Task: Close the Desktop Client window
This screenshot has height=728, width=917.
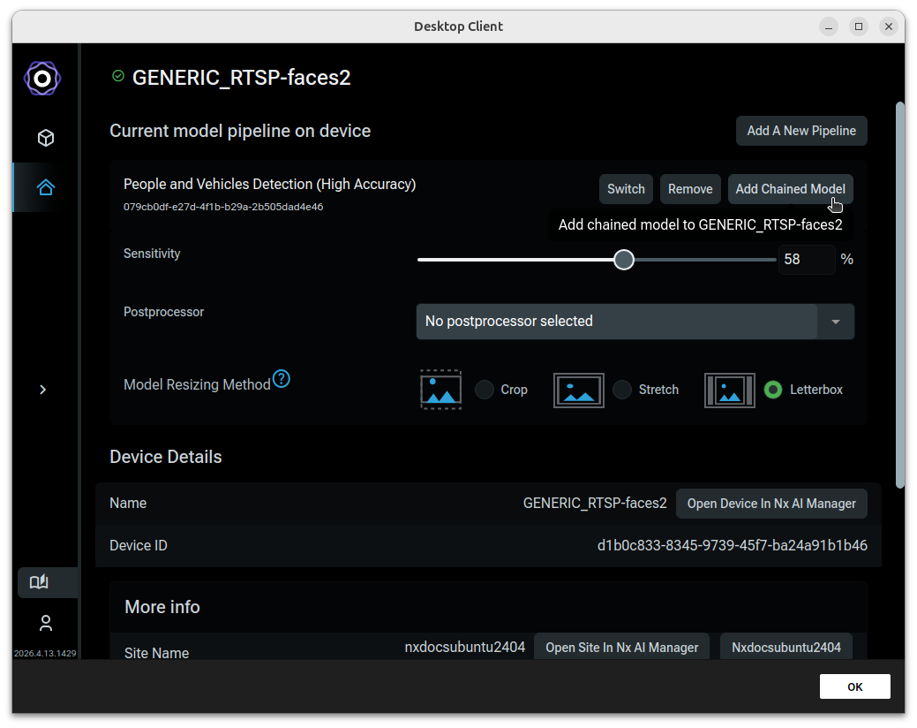Action: [889, 27]
